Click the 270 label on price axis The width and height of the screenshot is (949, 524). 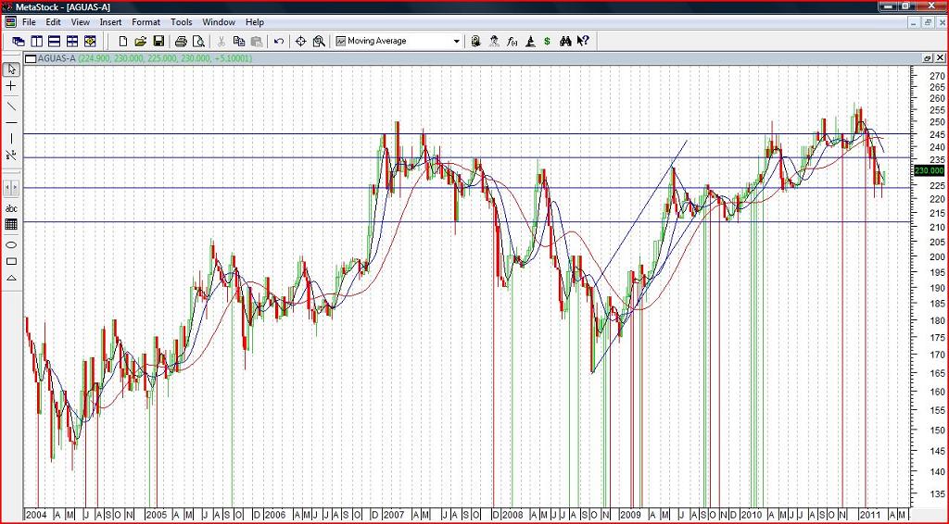click(x=936, y=76)
